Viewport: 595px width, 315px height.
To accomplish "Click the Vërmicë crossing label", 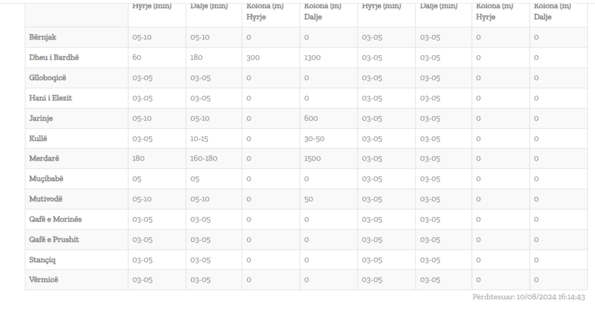I will coord(43,280).
